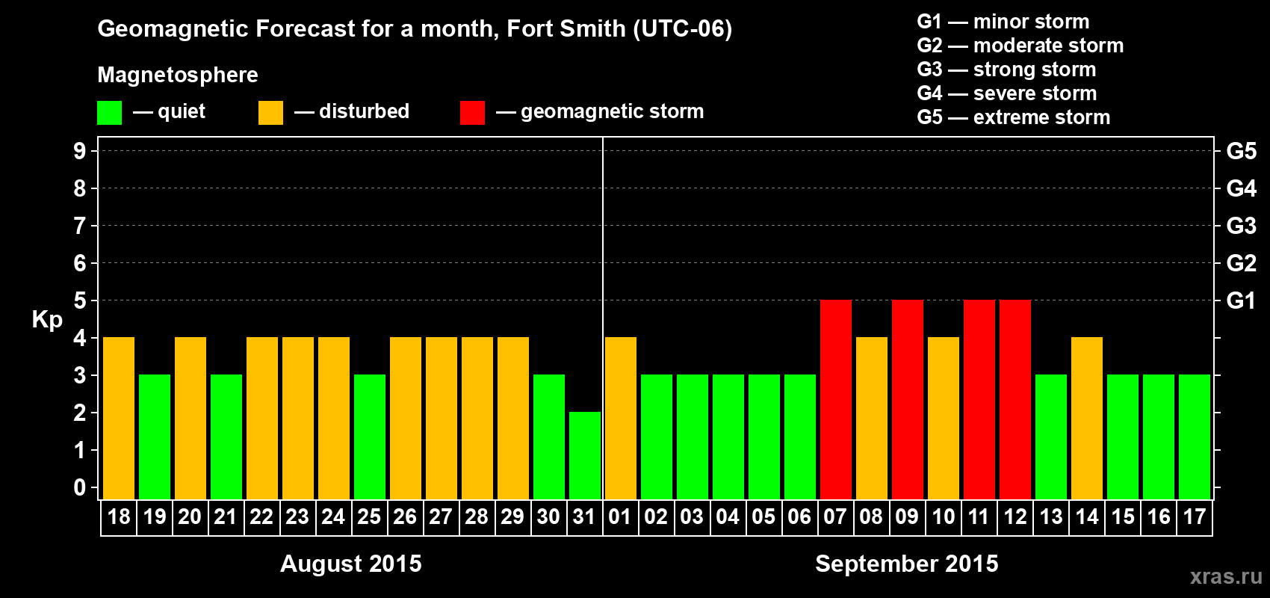Click the red storm bar for September 09

[908, 400]
